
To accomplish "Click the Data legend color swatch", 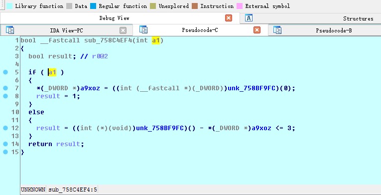I will [69, 6].
